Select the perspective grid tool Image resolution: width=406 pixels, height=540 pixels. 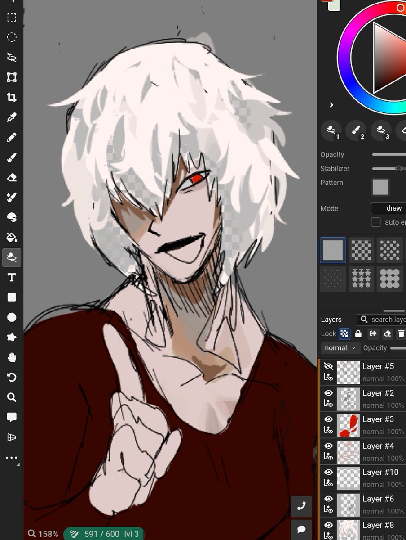12,437
